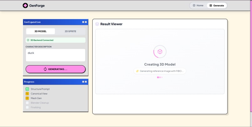Click the Mesh Gen in-progress status box

(27, 98)
